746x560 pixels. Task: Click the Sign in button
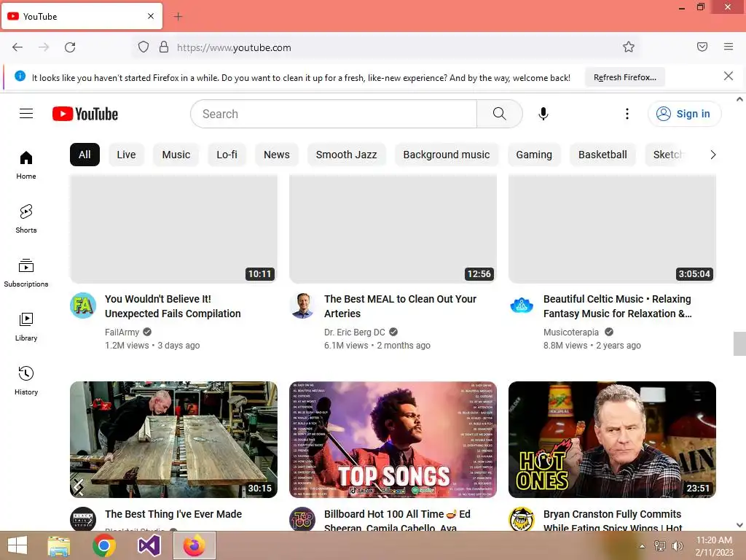click(684, 114)
